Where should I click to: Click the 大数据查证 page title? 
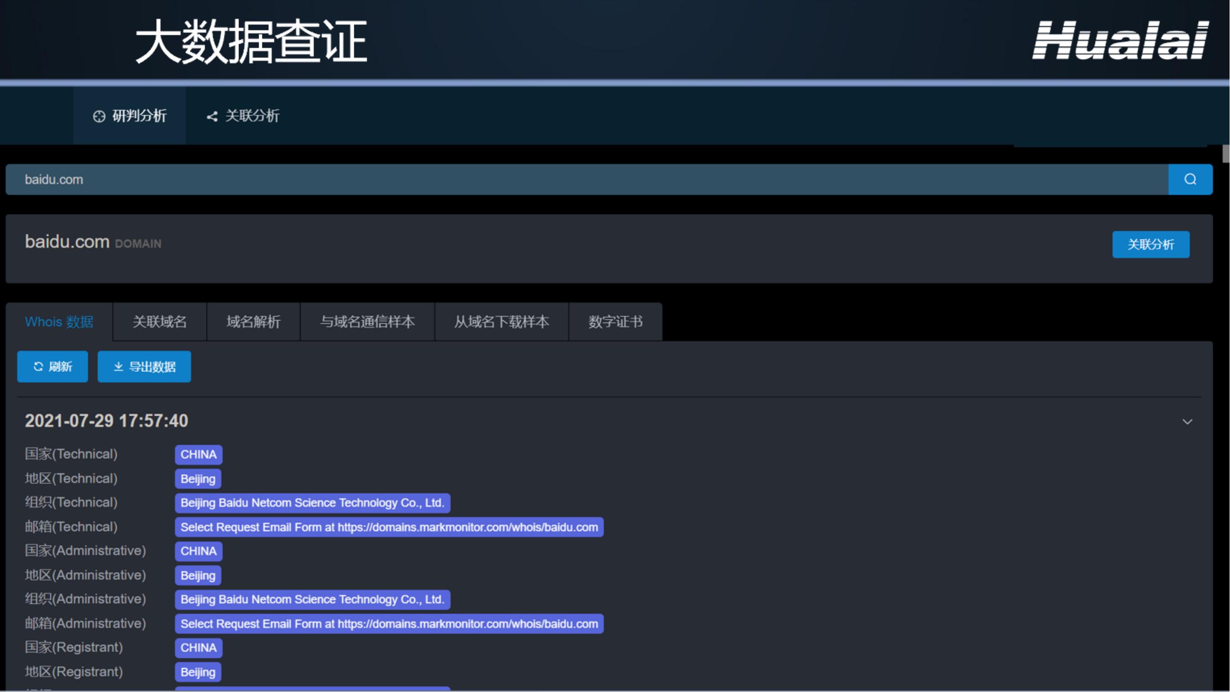coord(251,42)
